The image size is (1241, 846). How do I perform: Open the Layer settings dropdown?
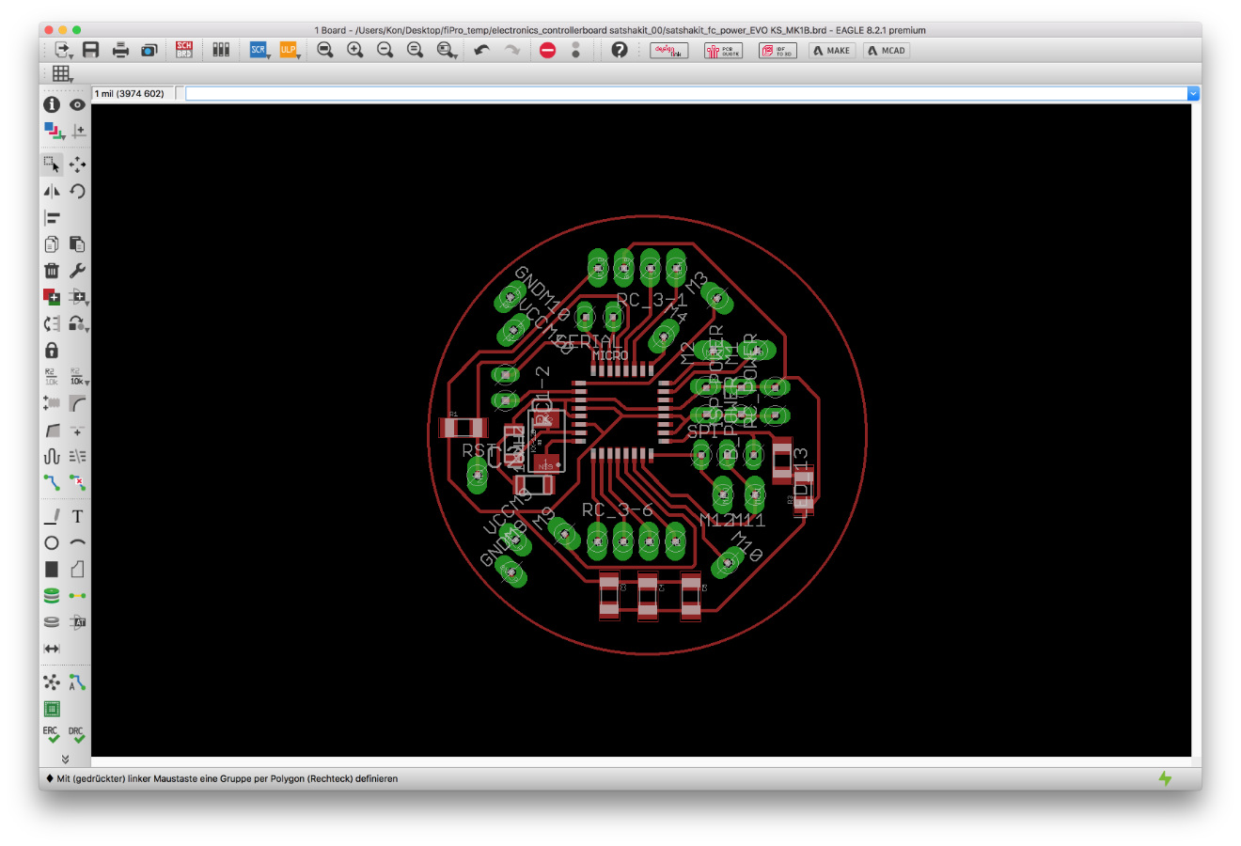(x=54, y=131)
